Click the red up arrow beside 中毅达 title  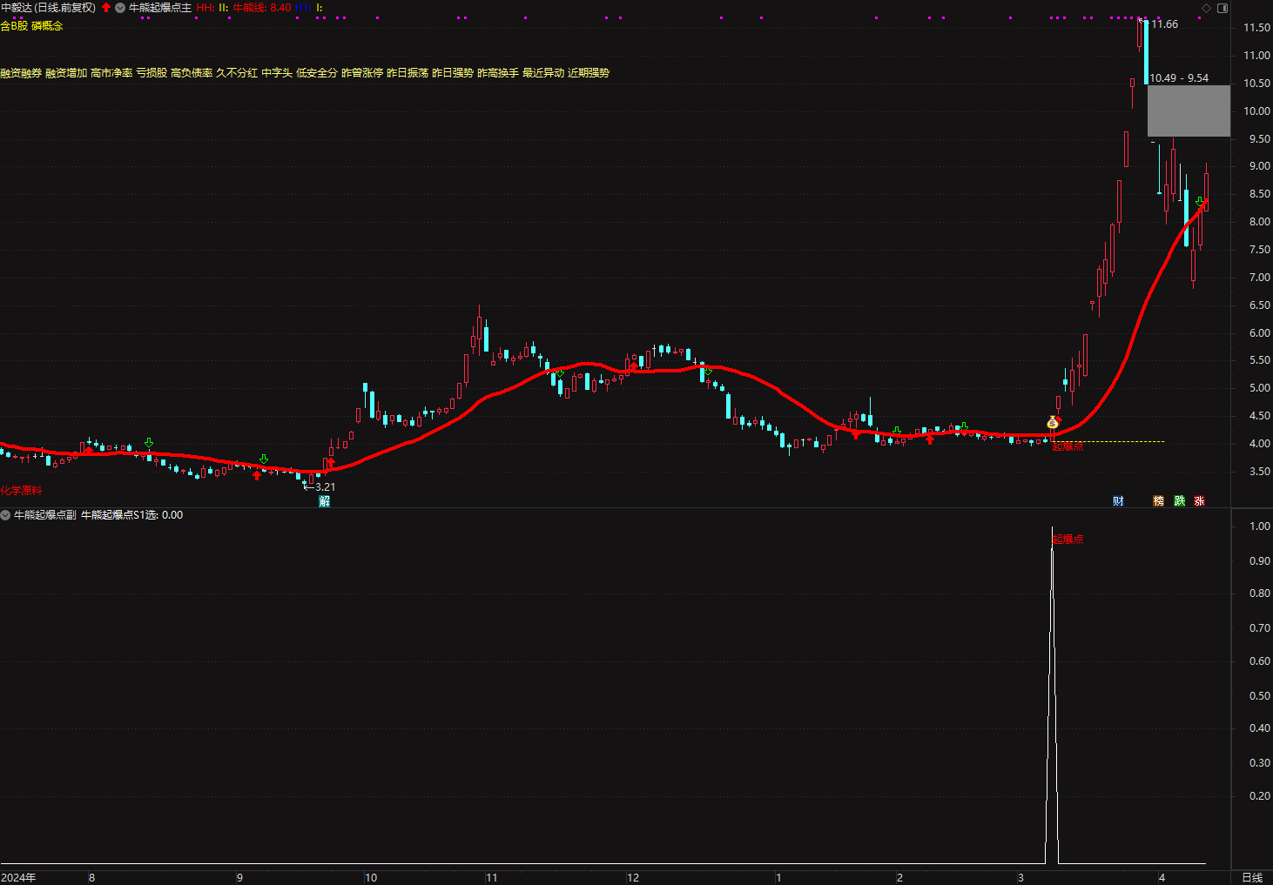[106, 8]
